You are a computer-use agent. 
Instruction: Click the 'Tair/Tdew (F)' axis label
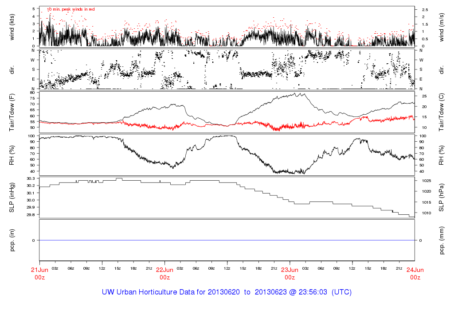[12, 112]
